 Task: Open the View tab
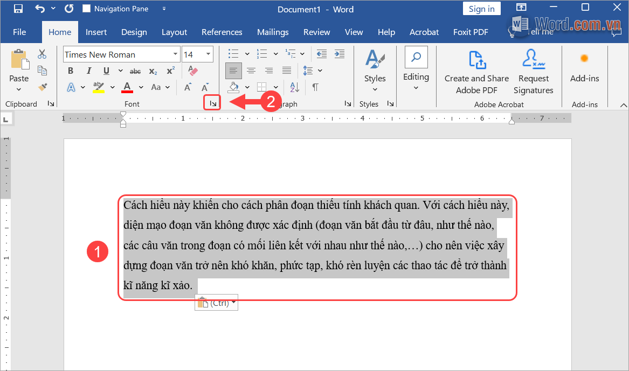tap(354, 32)
